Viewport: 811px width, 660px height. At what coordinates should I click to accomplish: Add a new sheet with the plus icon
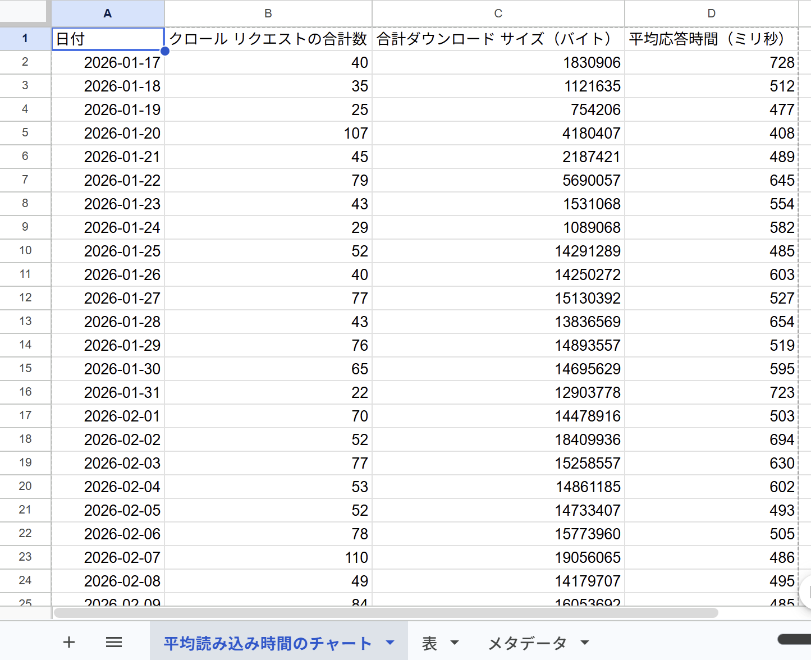[68, 641]
